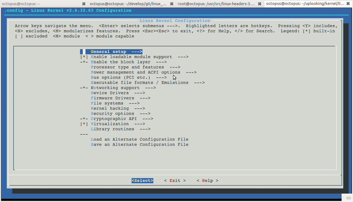The width and height of the screenshot is (353, 202).
Task: Open the Device Drivers submenu
Action: pyautogui.click(x=118, y=93)
